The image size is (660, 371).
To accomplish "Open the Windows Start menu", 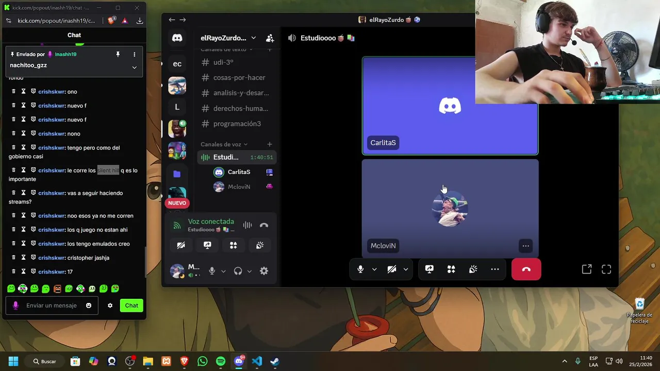I will 13,361.
